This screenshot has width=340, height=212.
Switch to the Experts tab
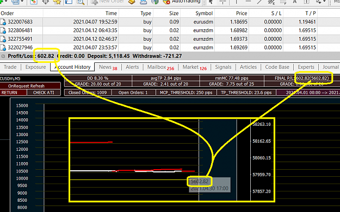tap(306, 67)
